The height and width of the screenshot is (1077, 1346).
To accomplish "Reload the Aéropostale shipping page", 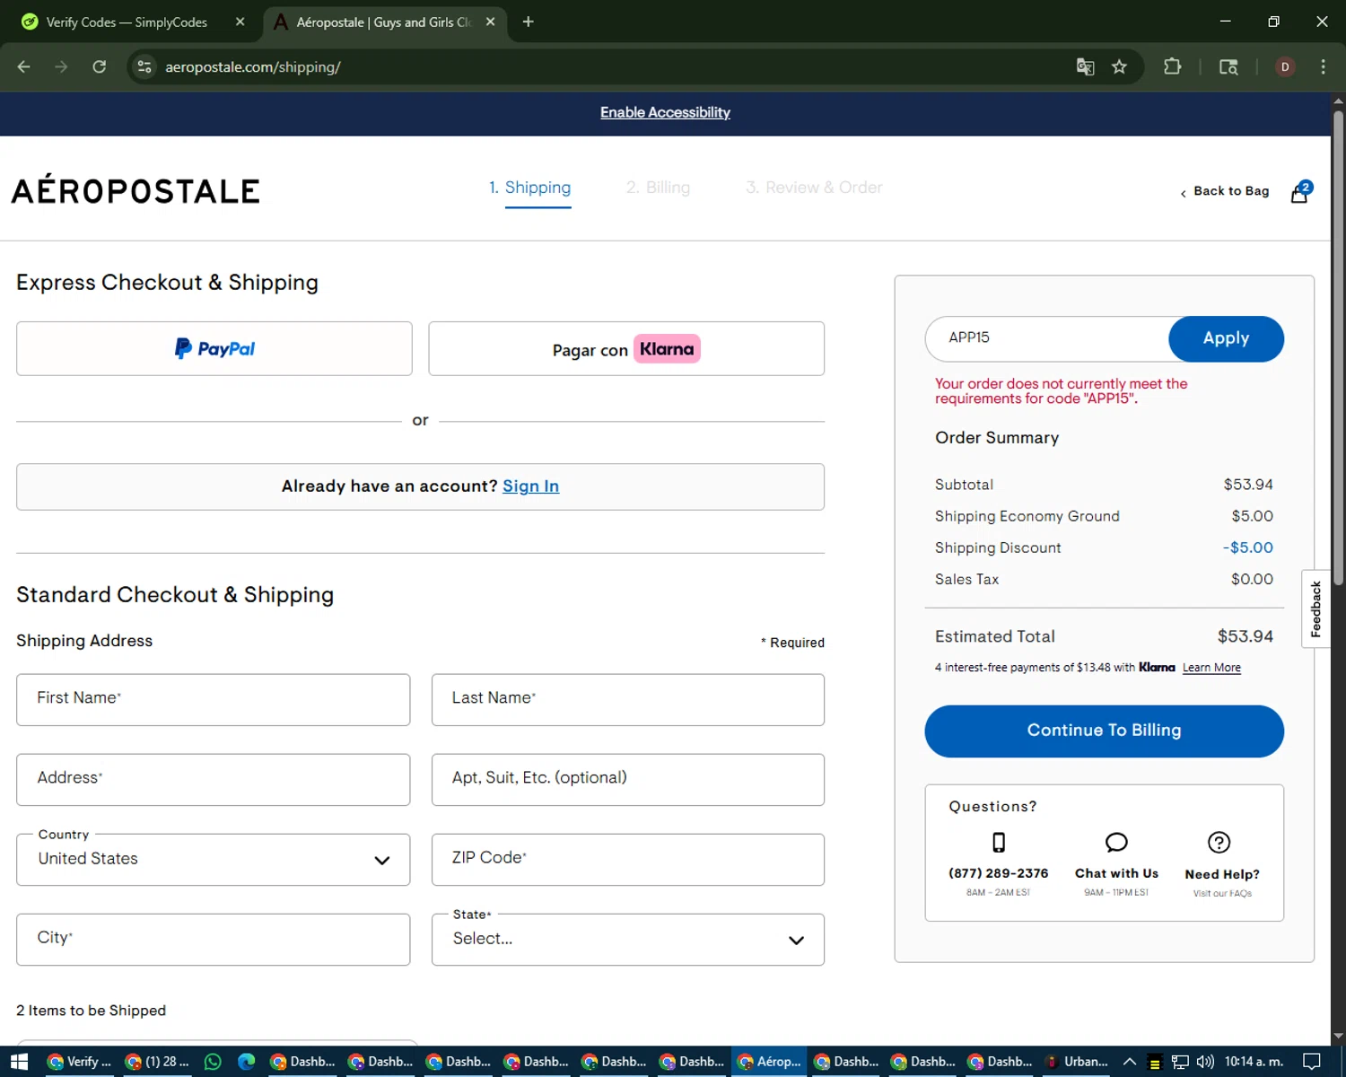I will (x=100, y=66).
